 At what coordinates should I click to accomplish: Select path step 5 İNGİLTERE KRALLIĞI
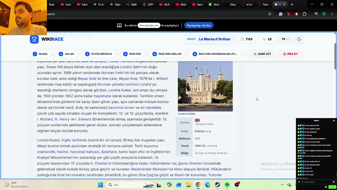pos(167,54)
